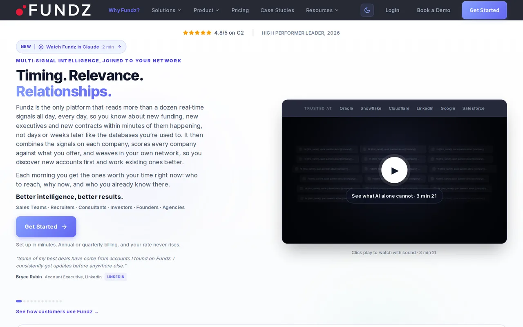
Task: Click the HIGH PERFORMER LEADER, 2026 text
Action: pos(301,33)
